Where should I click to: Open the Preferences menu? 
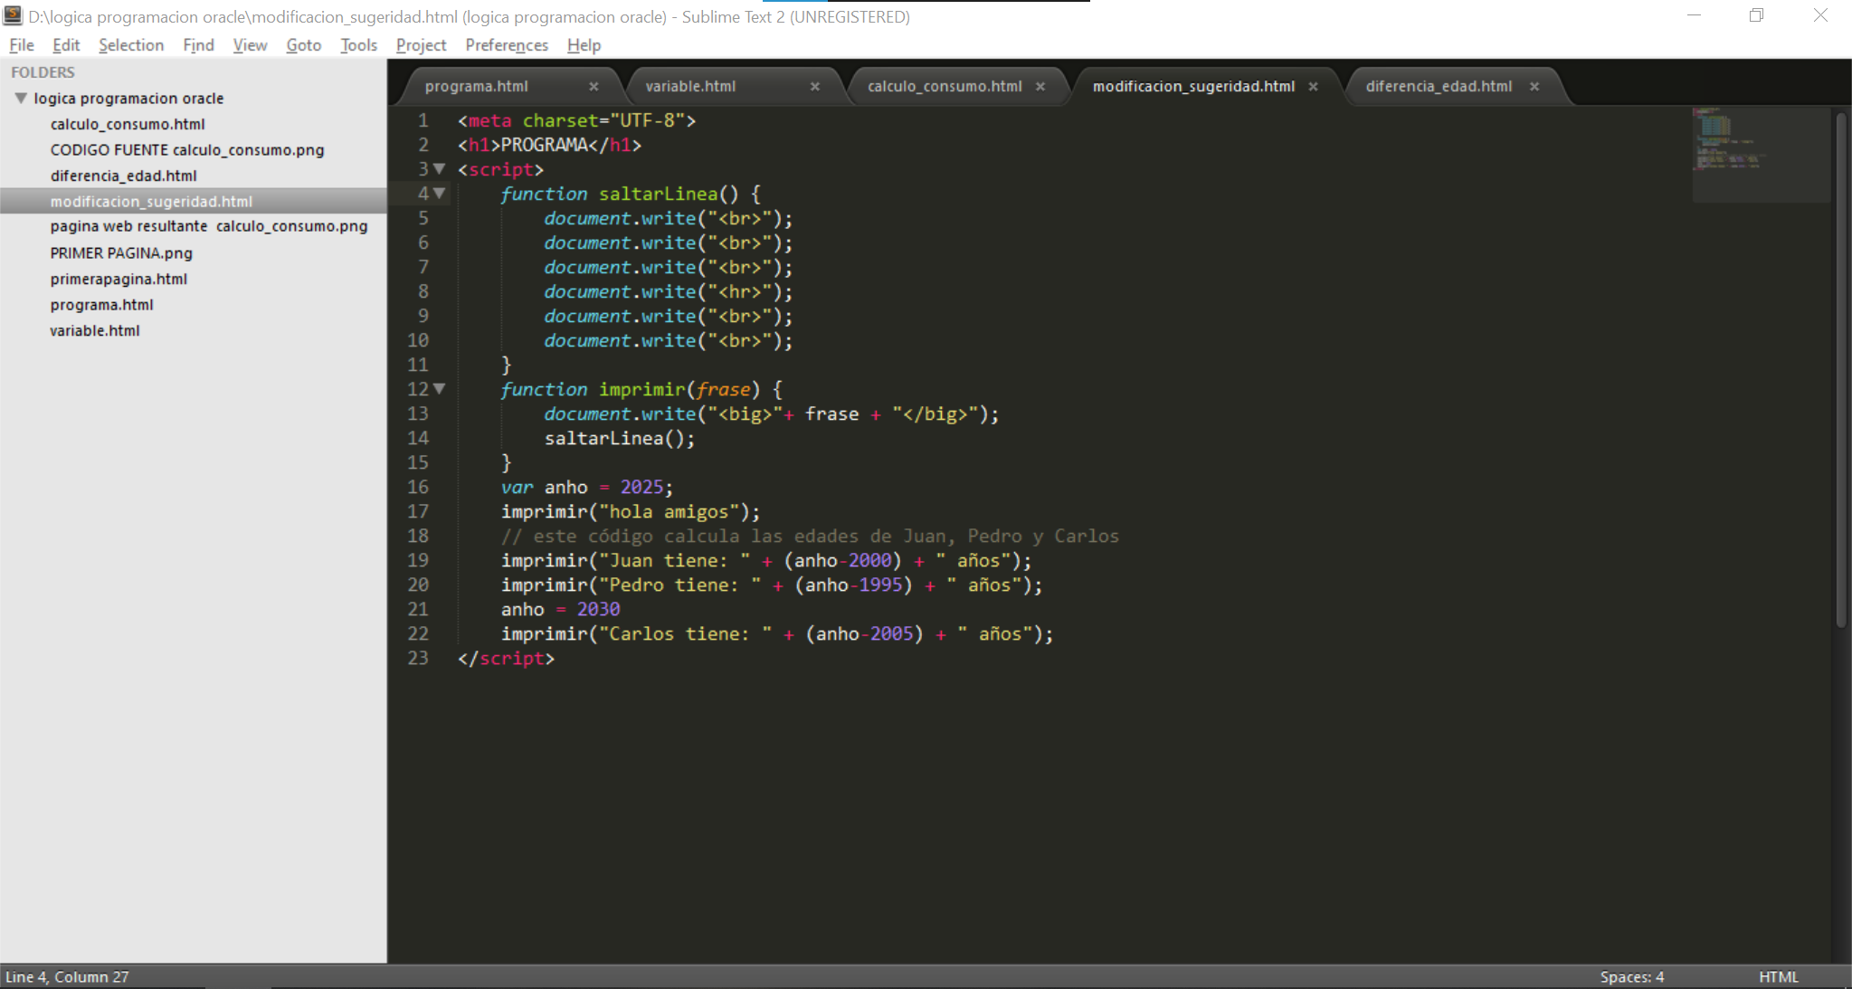tap(506, 45)
